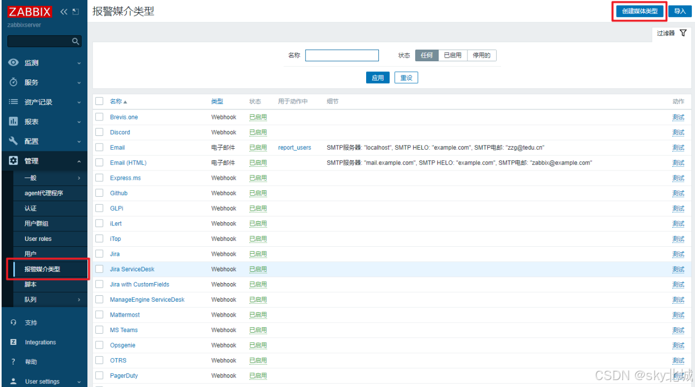The width and height of the screenshot is (695, 387).
Task: Expand the 报表 menu chevron
Action: click(x=79, y=122)
